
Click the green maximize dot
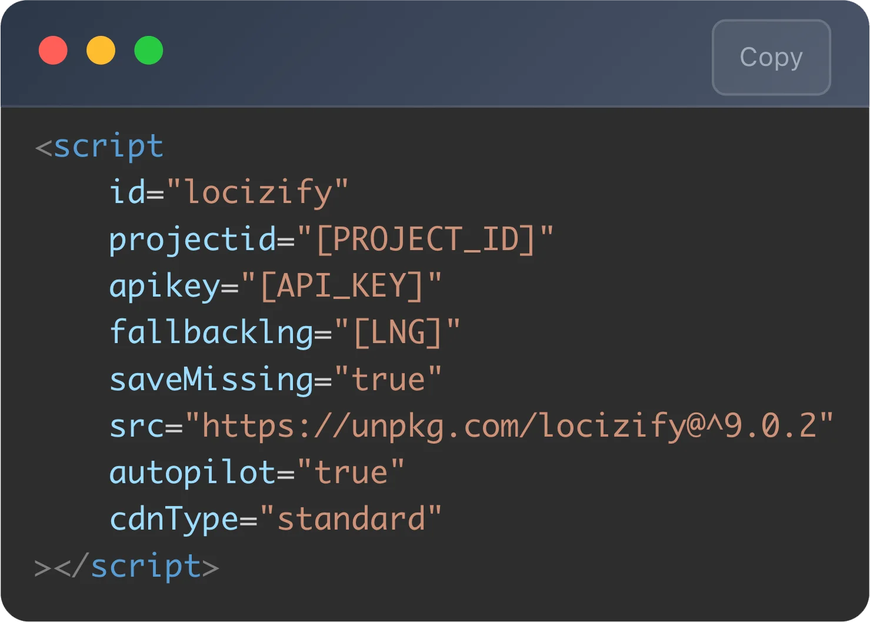[148, 51]
